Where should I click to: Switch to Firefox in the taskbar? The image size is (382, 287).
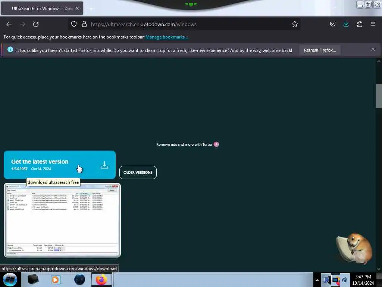pyautogui.click(x=102, y=280)
